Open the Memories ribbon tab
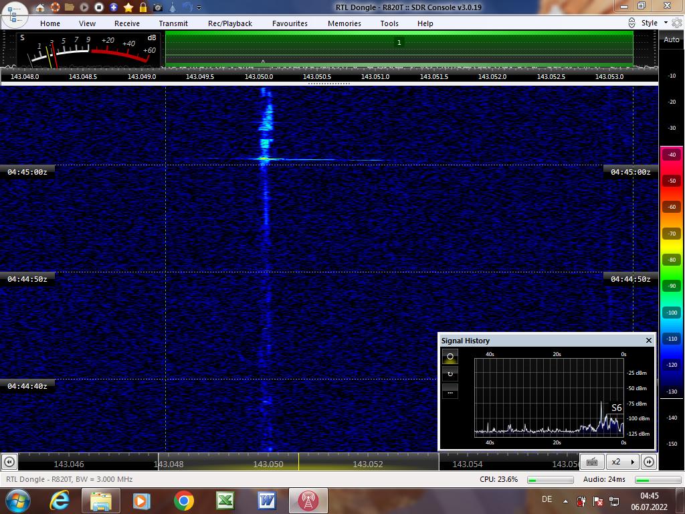This screenshot has height=514, width=685. pos(345,23)
